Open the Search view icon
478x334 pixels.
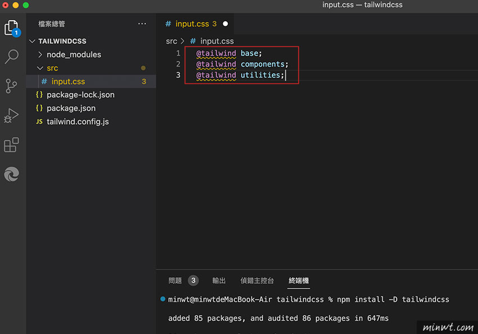pos(12,57)
